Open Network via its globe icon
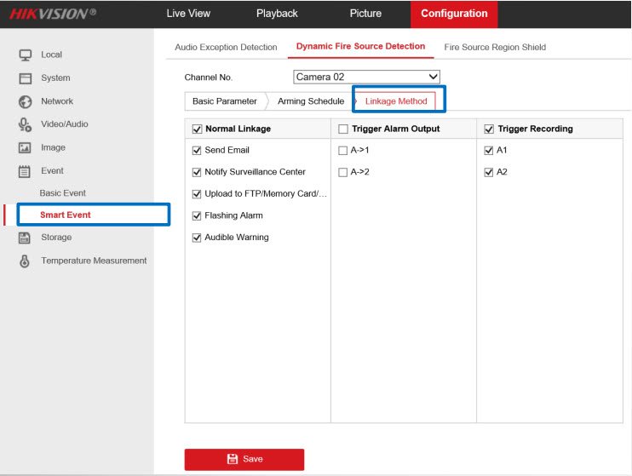632x476 pixels. pyautogui.click(x=26, y=101)
